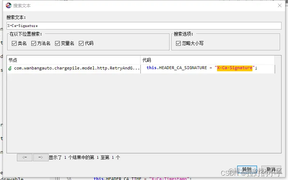
Task: Click the results count status text
Action: tap(84, 157)
